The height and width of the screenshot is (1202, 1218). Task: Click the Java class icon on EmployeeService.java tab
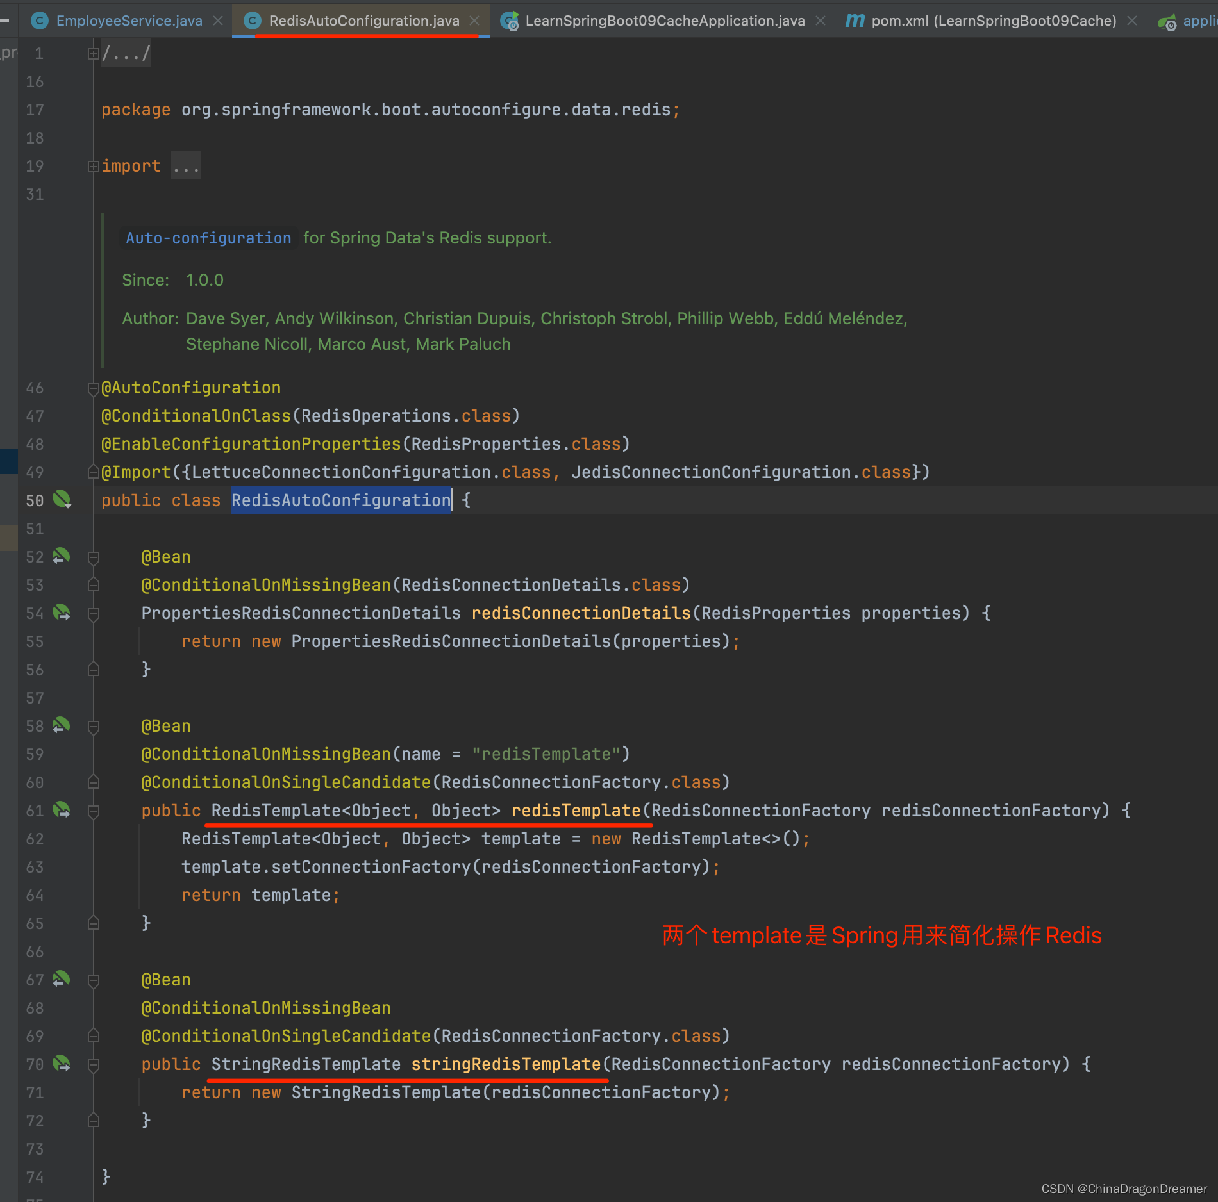pos(40,21)
